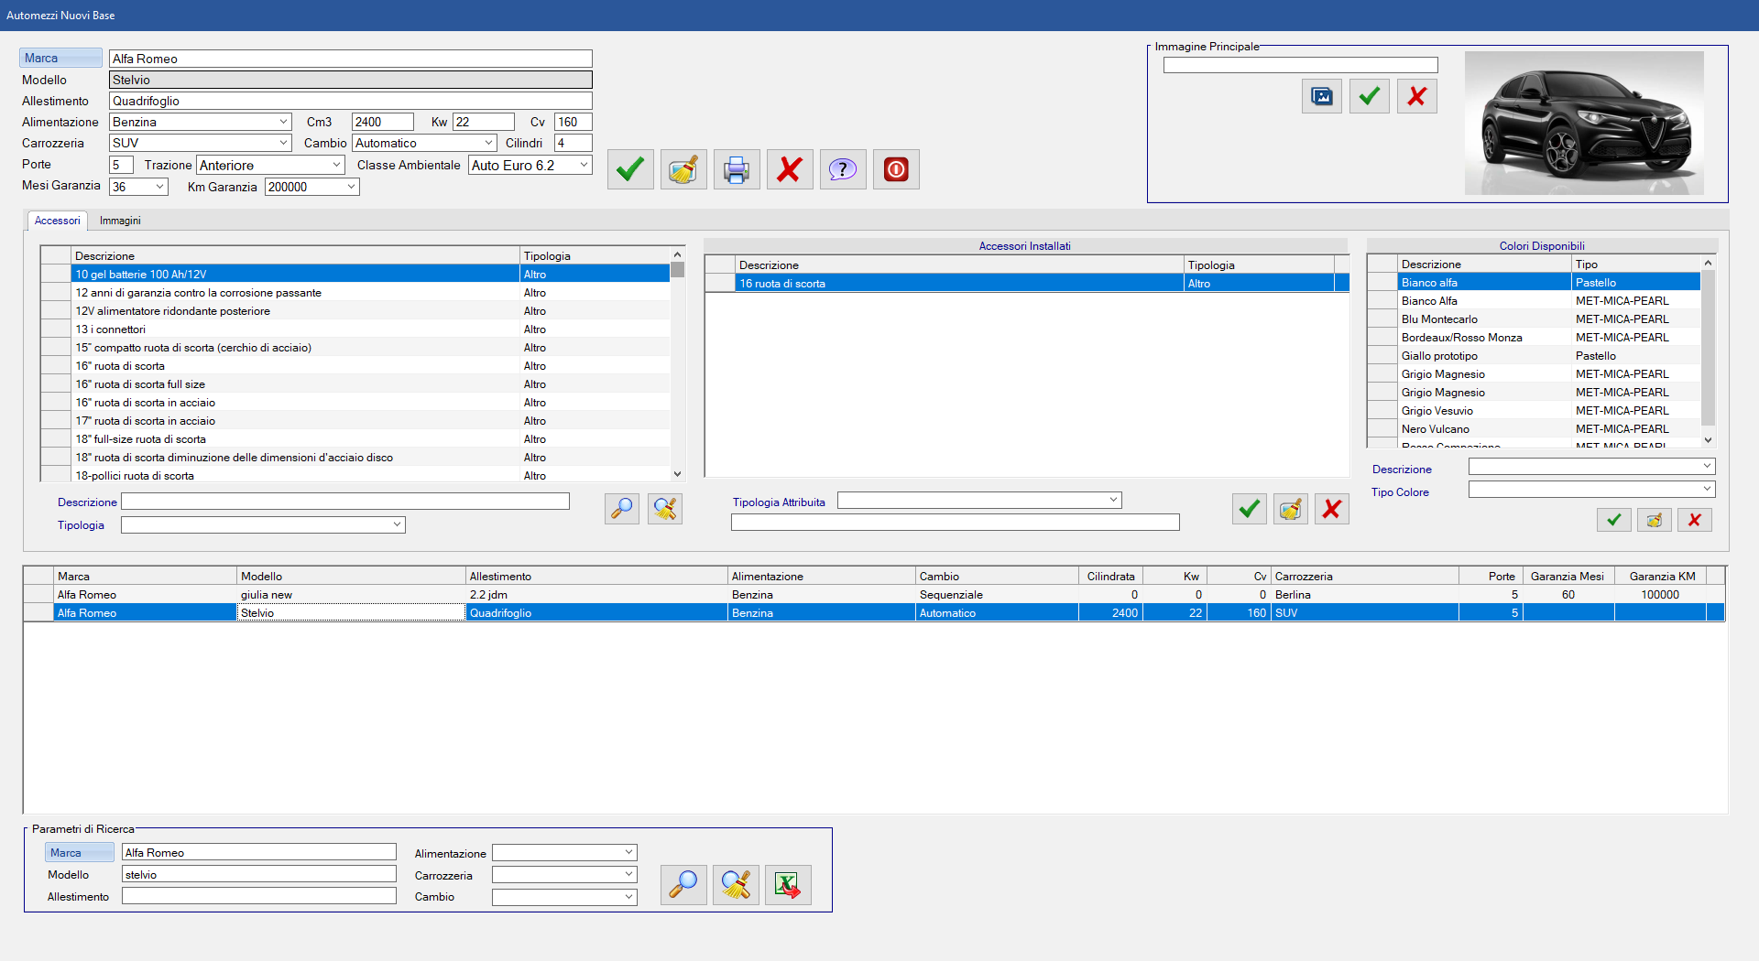Confirm vehicle data with green checkmark
1759x961 pixels.
tap(630, 169)
